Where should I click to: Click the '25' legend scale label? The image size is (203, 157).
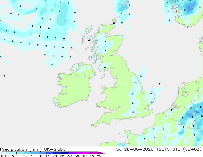pos(62,156)
